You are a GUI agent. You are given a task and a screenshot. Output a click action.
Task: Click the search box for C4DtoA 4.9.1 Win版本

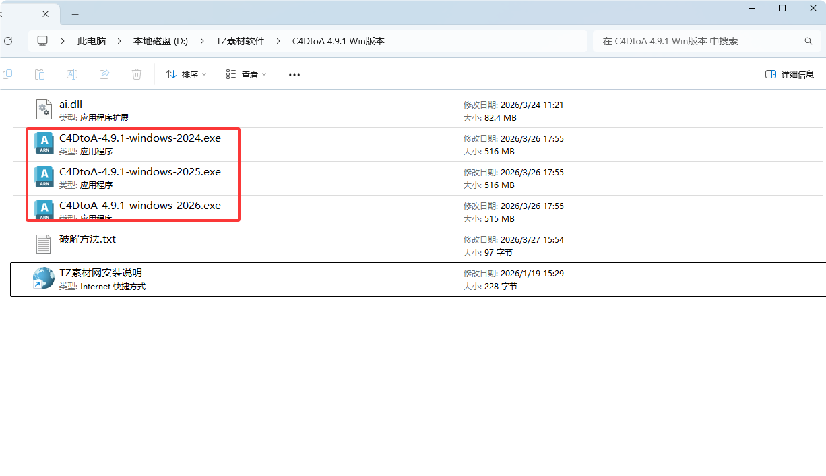pos(705,41)
